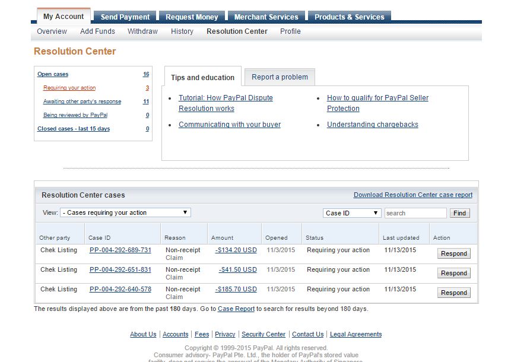Open case PP-004-292-640-578
Image resolution: width=530 pixels, height=362 pixels.
coord(120,290)
